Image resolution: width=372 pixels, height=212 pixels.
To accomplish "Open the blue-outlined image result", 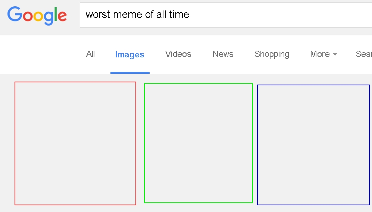I will [313, 145].
